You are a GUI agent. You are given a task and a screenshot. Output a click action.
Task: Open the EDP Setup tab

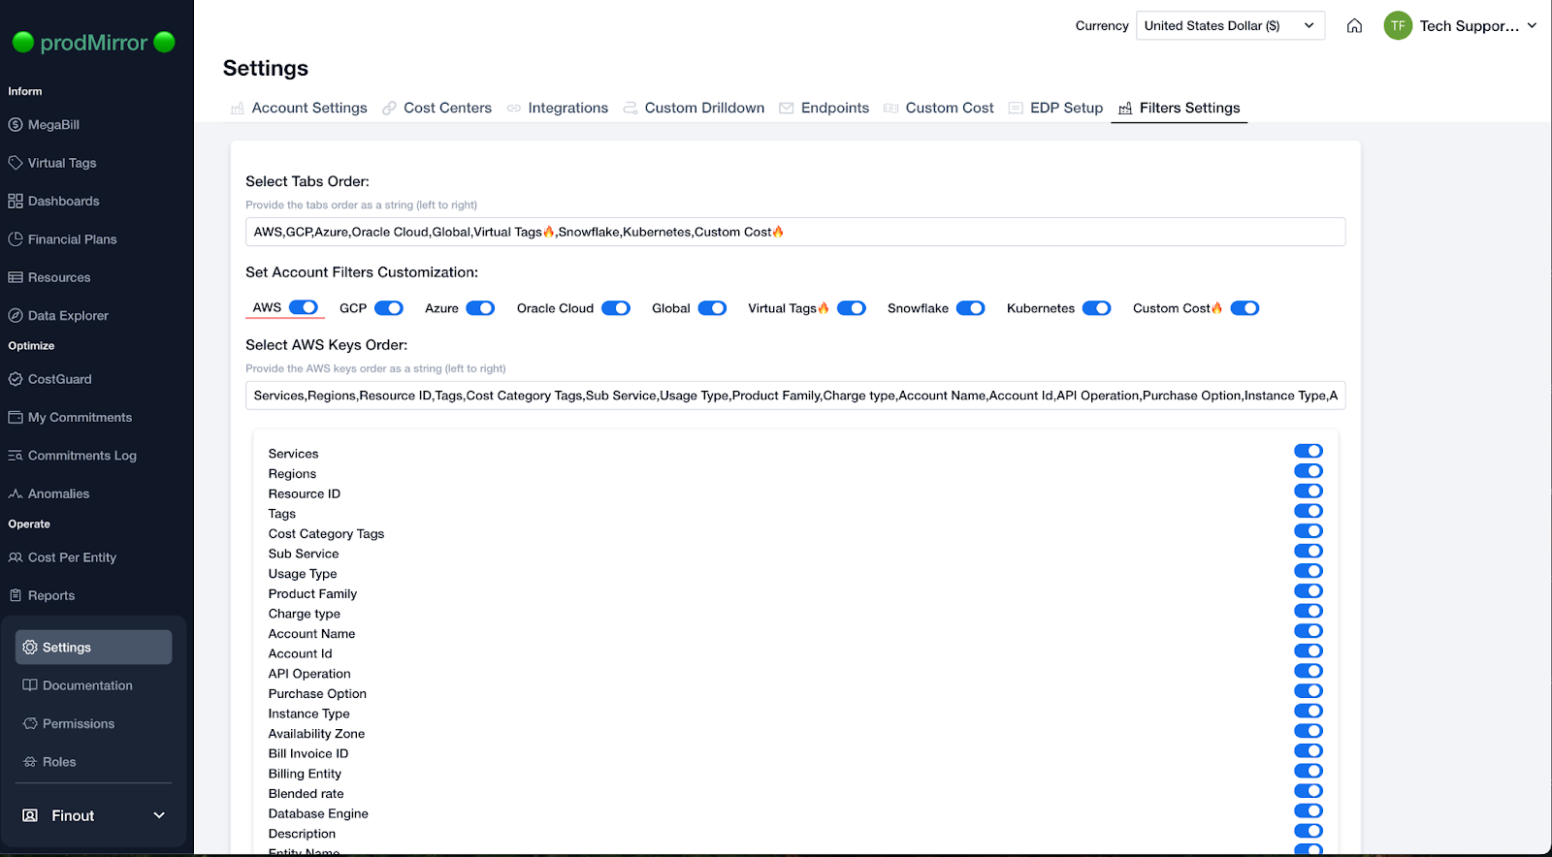(x=1066, y=109)
